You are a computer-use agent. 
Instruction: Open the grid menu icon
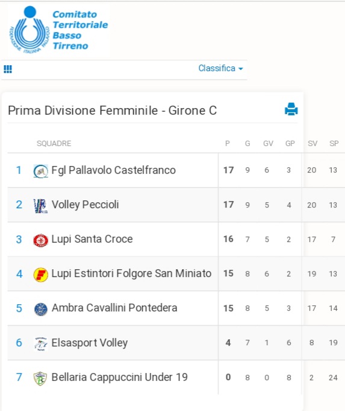pos(8,69)
